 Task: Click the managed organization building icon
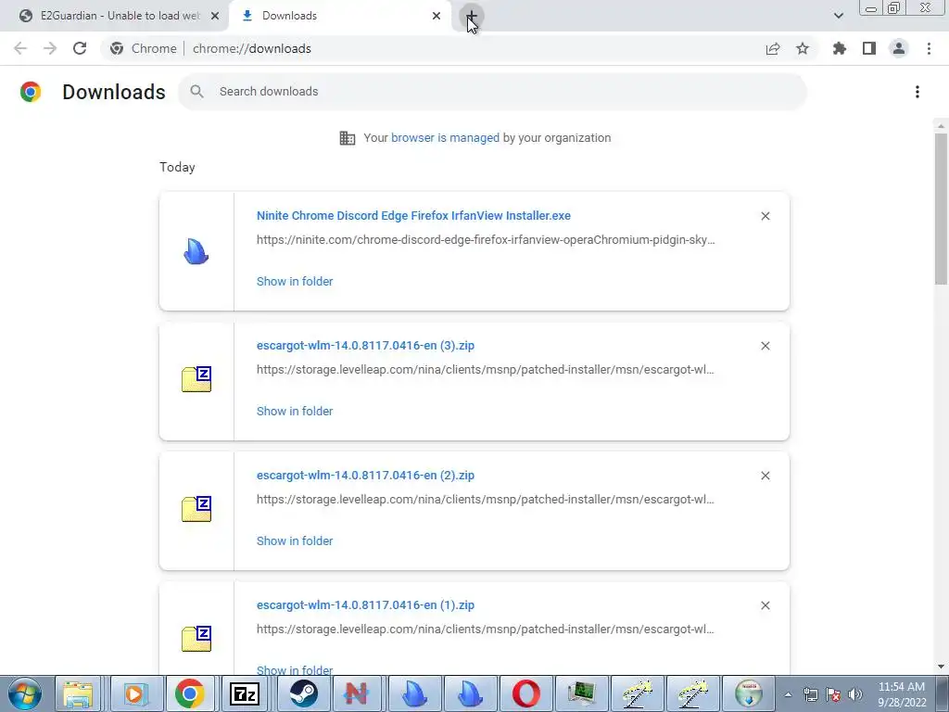click(348, 138)
